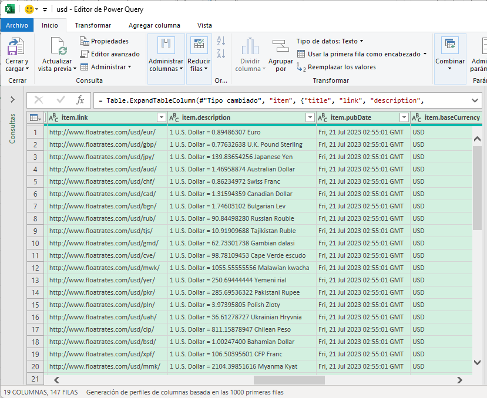
Task: Expand the Consultas pane chevron
Action: click(x=12, y=99)
